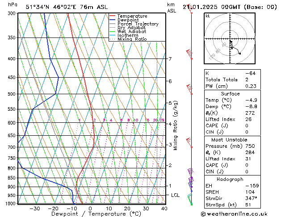
Task: Click the weatheronline.co.uk copyright link
Action: [x=234, y=214]
